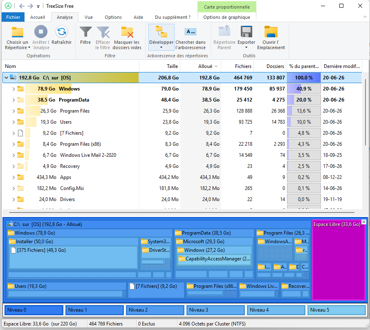Expand the Users folder row

click(13, 122)
